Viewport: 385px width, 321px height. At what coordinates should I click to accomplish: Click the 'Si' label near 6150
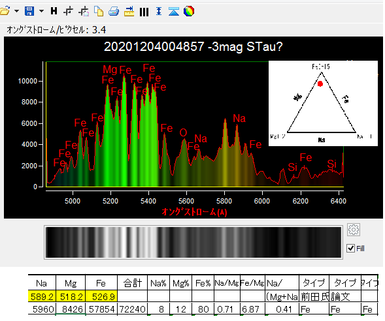point(292,168)
